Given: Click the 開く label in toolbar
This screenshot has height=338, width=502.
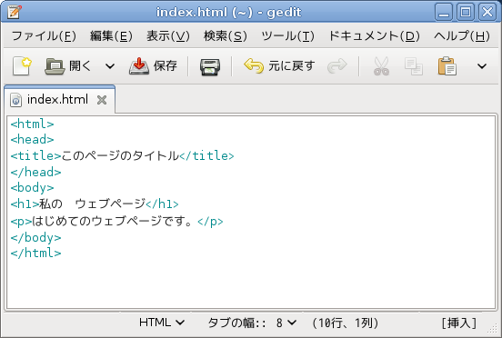Looking at the screenshot, I should [x=80, y=66].
